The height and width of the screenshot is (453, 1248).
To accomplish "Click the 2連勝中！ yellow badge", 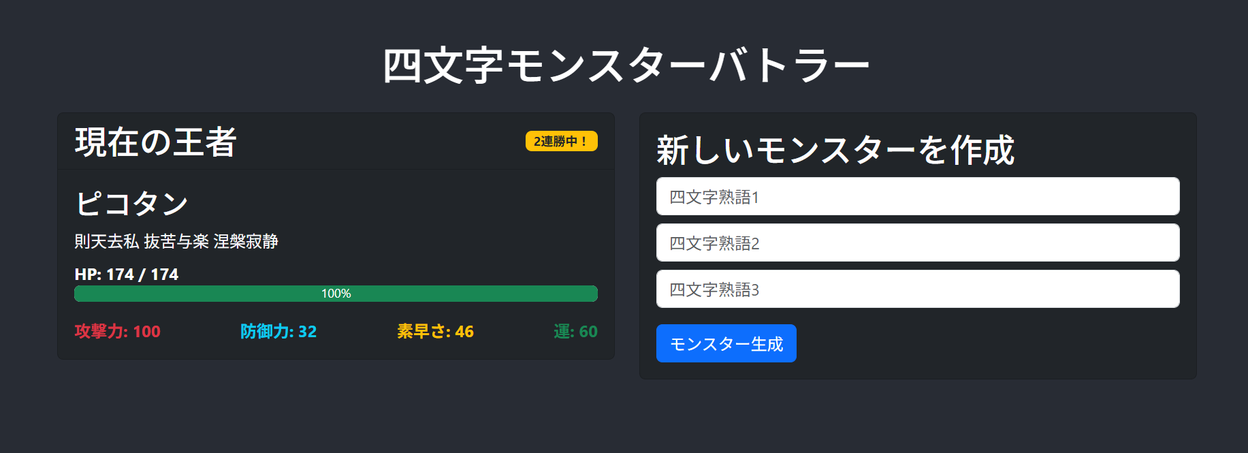I will (562, 141).
